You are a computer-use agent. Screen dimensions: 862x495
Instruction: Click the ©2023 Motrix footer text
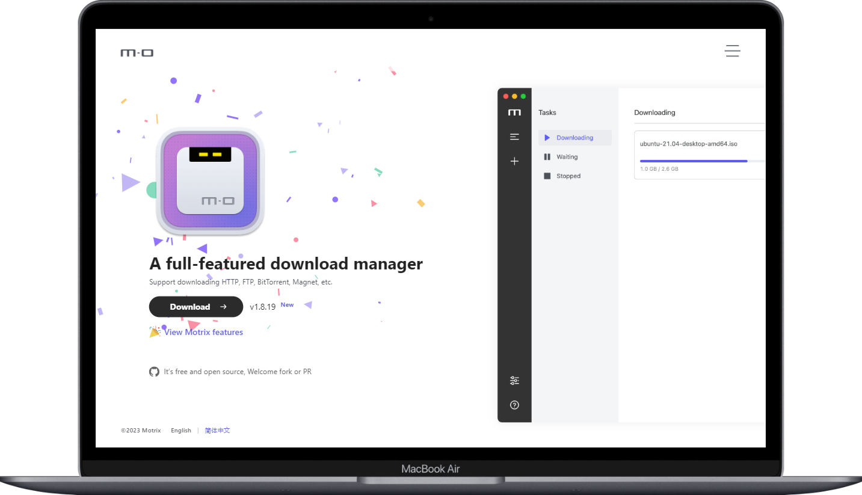141,431
